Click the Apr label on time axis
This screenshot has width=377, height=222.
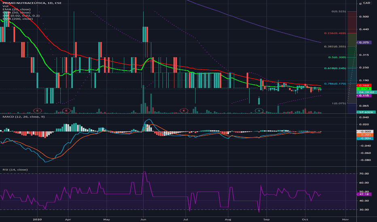[68, 219]
